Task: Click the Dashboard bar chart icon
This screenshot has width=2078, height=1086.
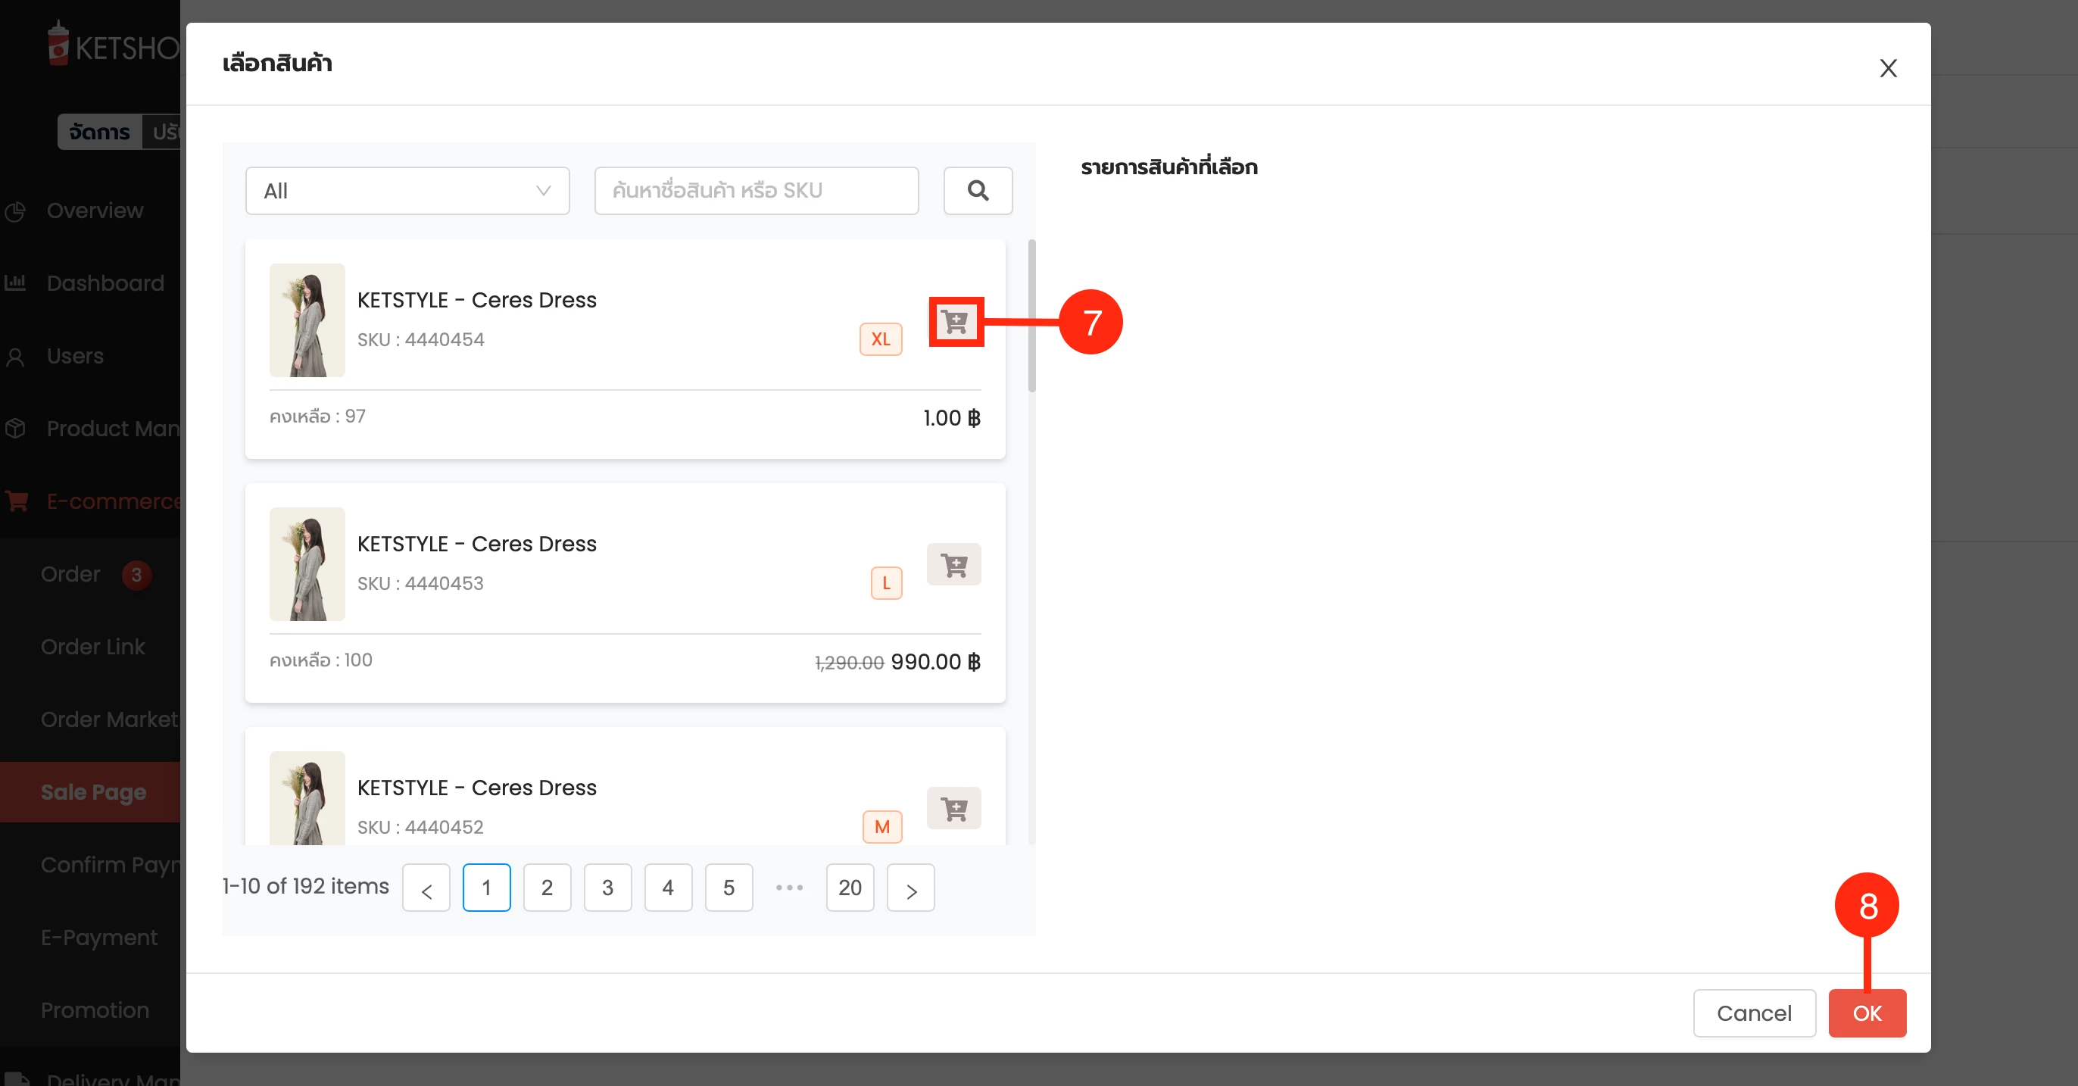Action: [x=15, y=282]
